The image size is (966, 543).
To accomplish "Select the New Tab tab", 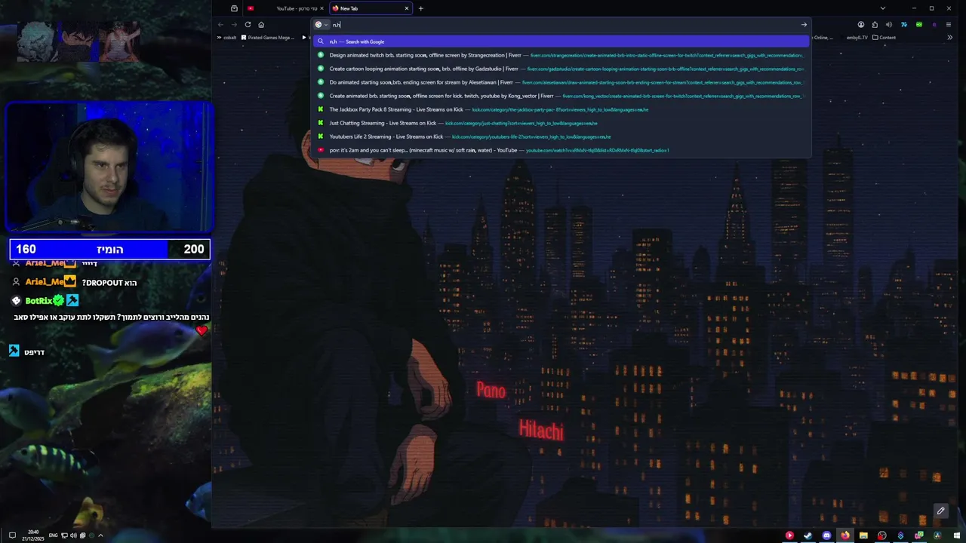I will 370,8.
